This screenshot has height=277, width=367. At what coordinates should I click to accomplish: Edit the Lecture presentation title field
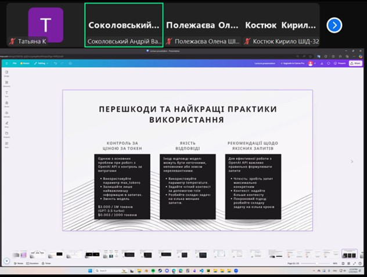point(265,63)
